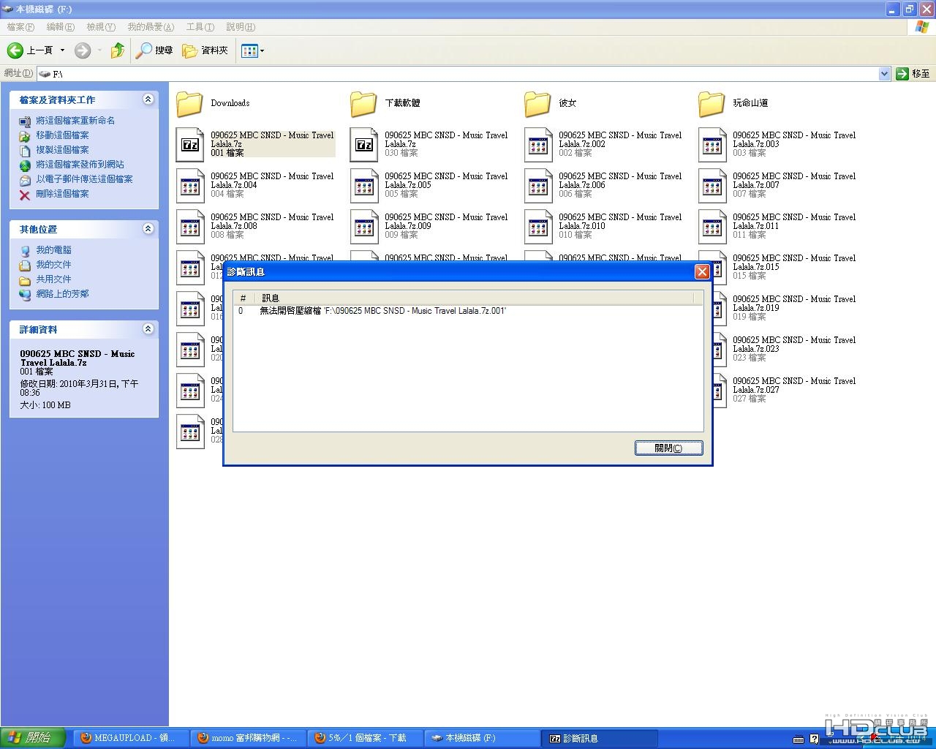
Task: Switch to 本機磁碟 (F:) taskbar button
Action: (481, 738)
